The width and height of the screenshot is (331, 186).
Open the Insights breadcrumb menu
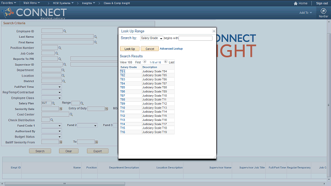coord(88,3)
